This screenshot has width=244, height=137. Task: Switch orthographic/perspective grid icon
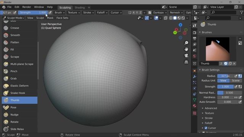(186, 62)
